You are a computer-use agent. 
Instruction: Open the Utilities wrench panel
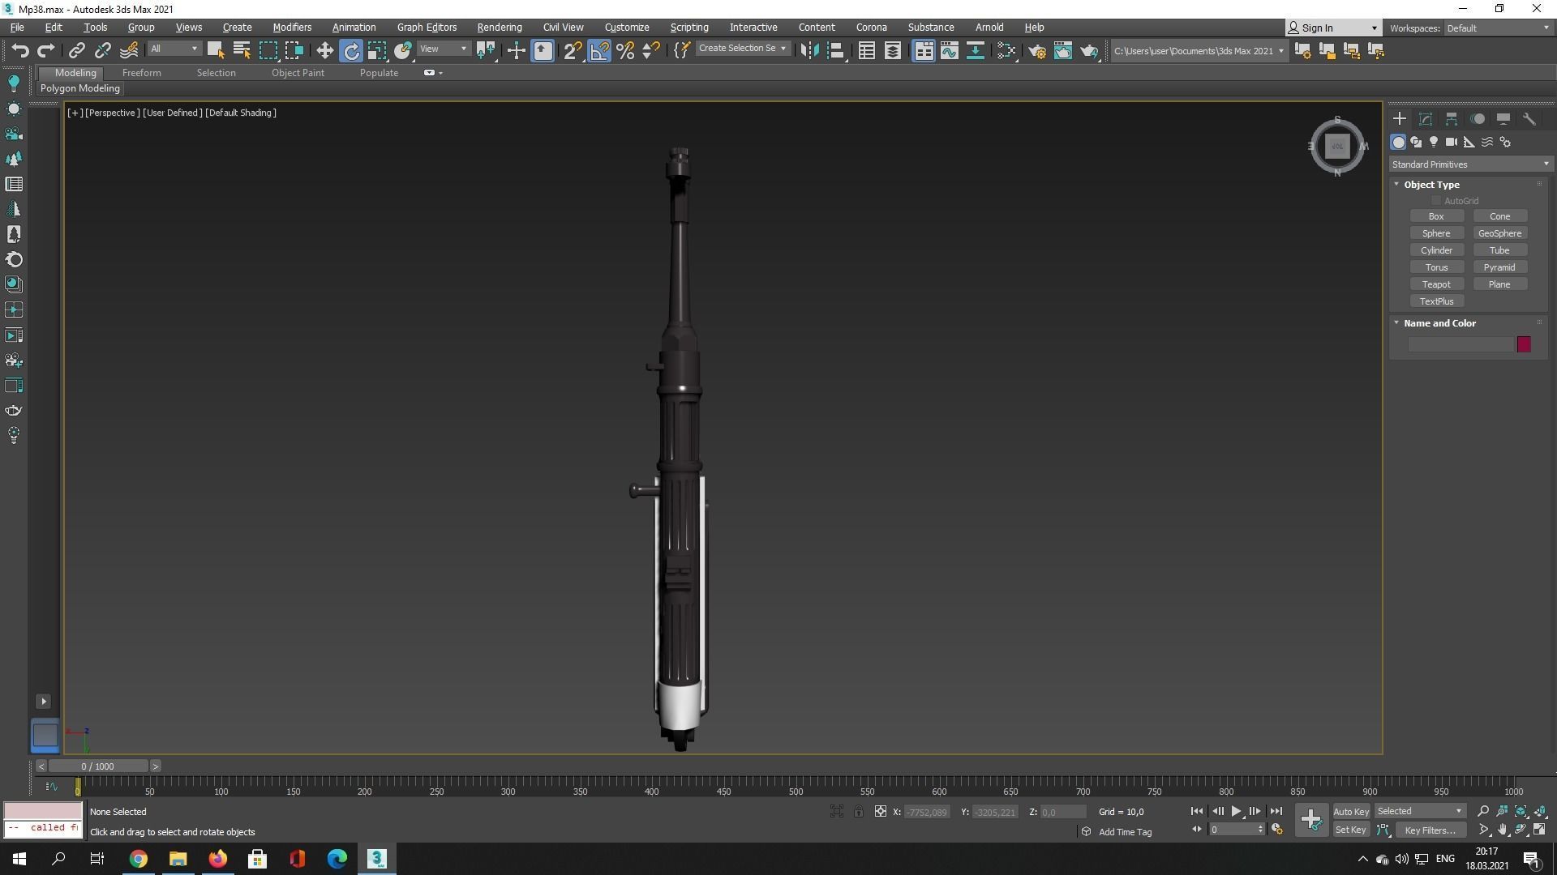[x=1529, y=119]
